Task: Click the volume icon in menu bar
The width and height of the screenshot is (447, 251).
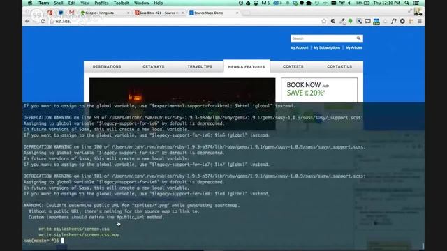Action: tap(349, 3)
